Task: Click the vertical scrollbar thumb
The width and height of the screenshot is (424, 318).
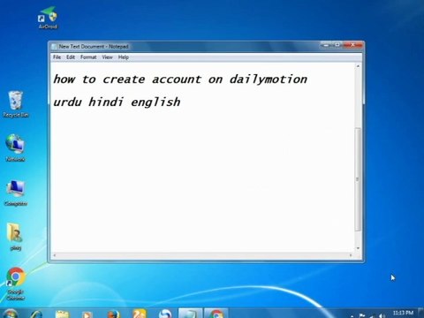Action: (x=358, y=179)
